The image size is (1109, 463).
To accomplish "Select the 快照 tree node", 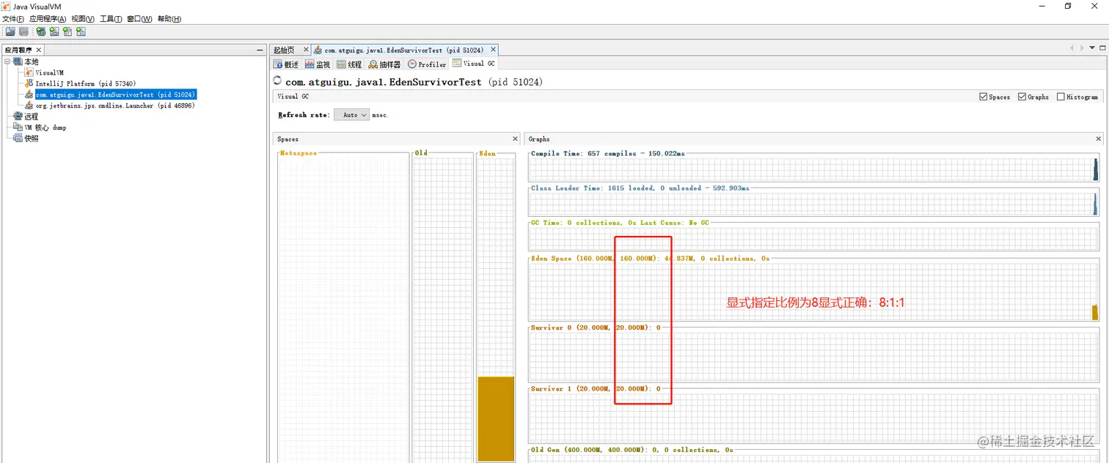I will [x=31, y=138].
